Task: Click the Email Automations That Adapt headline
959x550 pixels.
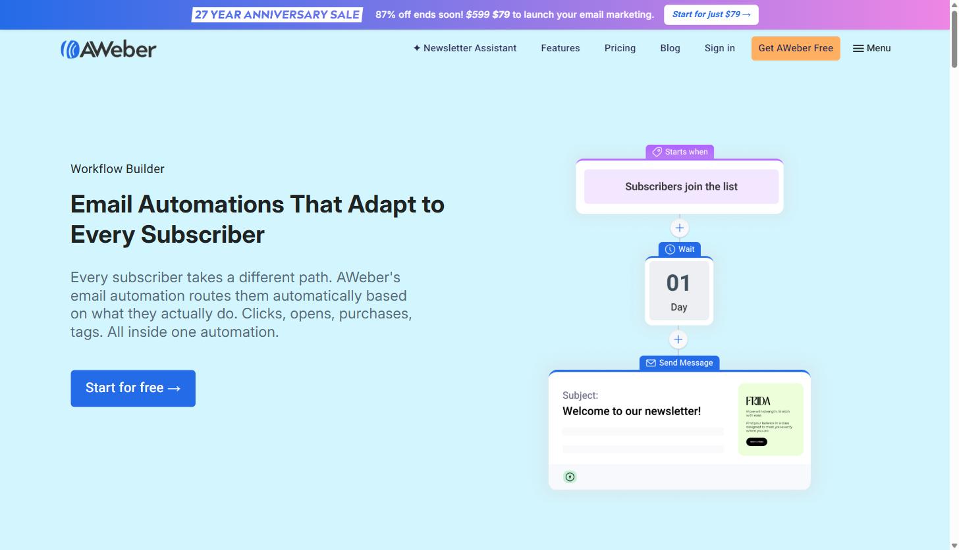Action: point(258,219)
